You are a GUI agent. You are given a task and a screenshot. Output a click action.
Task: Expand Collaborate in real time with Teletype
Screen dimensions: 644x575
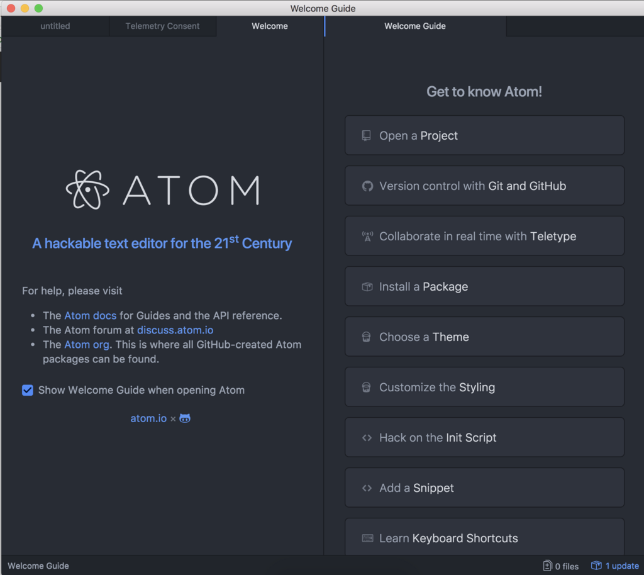coord(484,236)
